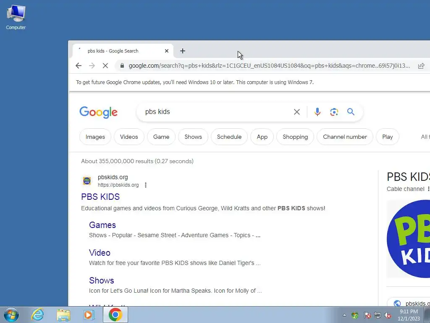Select the Computer desktop icon
The image size is (430, 323).
tap(16, 17)
